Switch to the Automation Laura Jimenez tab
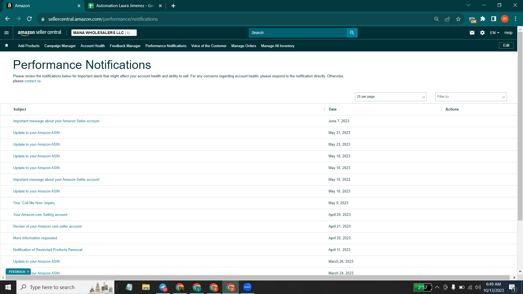This screenshot has width=523, height=294. coord(125,6)
